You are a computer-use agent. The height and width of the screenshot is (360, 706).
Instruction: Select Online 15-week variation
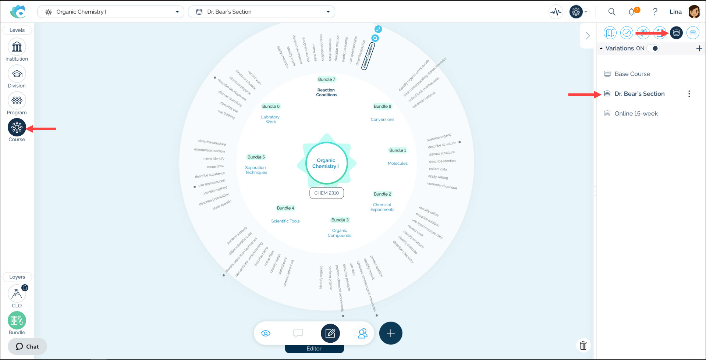pos(636,114)
